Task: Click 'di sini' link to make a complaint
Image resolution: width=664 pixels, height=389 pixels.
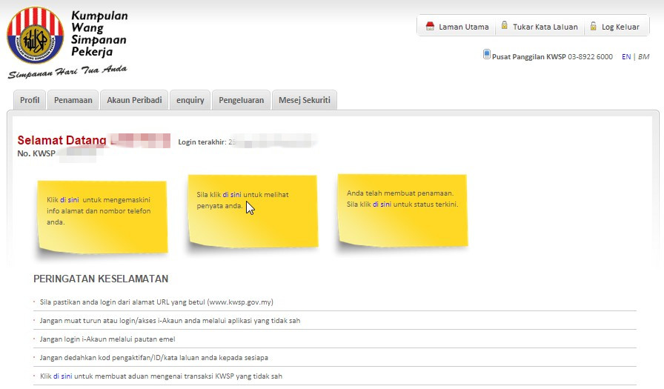Action: (x=63, y=376)
